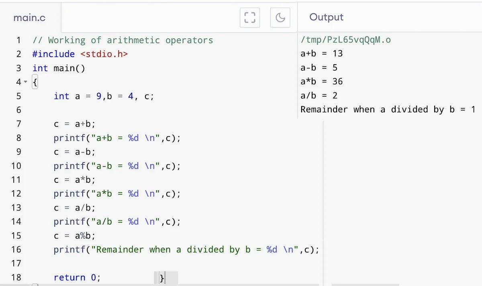Click line number 1 in the gutter

[18, 40]
